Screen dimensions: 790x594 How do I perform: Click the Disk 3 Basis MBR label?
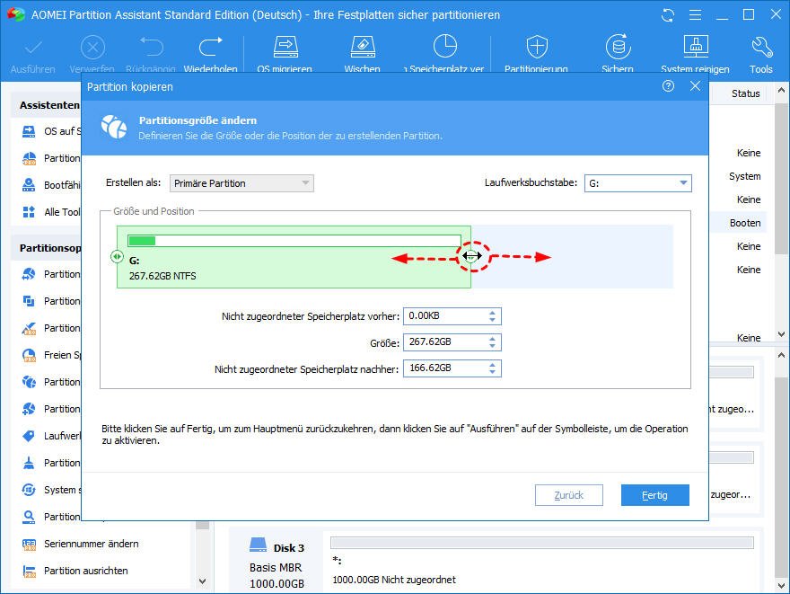click(276, 568)
